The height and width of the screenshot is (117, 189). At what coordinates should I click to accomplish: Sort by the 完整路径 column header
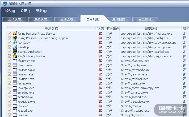151,29
